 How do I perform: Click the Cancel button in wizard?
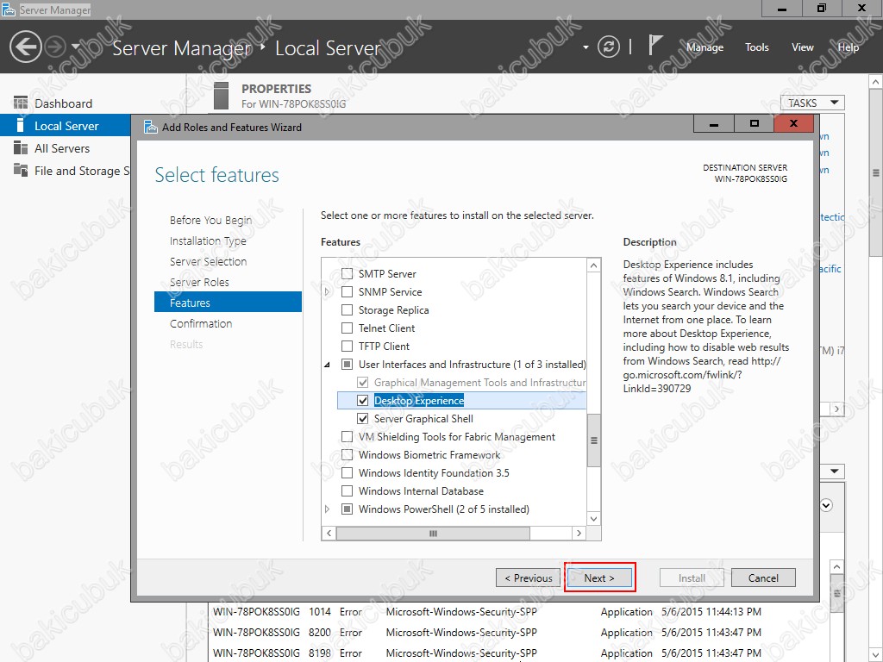click(763, 578)
